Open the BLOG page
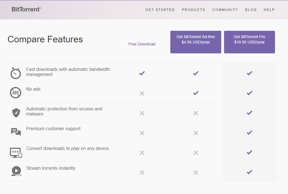This screenshot has height=194, width=288. click(x=251, y=10)
